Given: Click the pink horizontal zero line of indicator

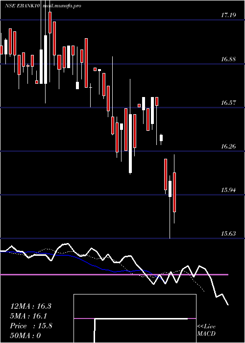Looking at the screenshot, I should (x=114, y=274).
